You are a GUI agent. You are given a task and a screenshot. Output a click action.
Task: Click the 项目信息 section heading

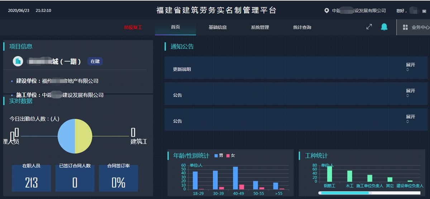[21, 46]
